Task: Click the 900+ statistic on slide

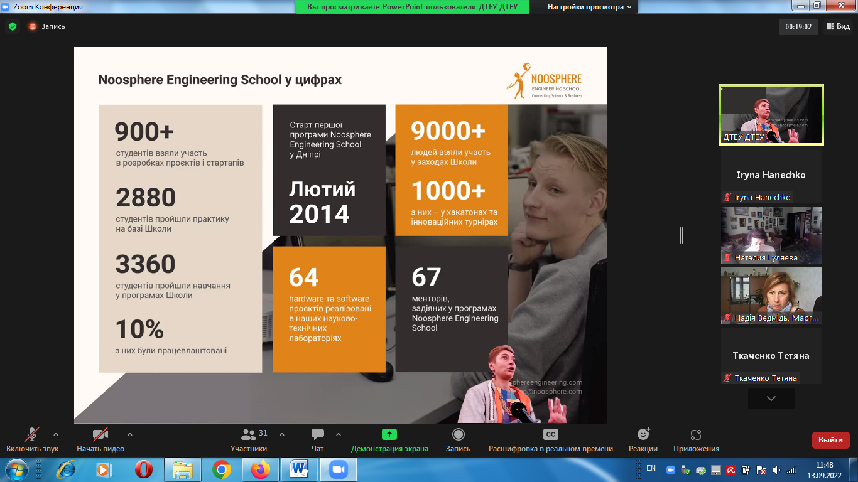Action: point(144,132)
